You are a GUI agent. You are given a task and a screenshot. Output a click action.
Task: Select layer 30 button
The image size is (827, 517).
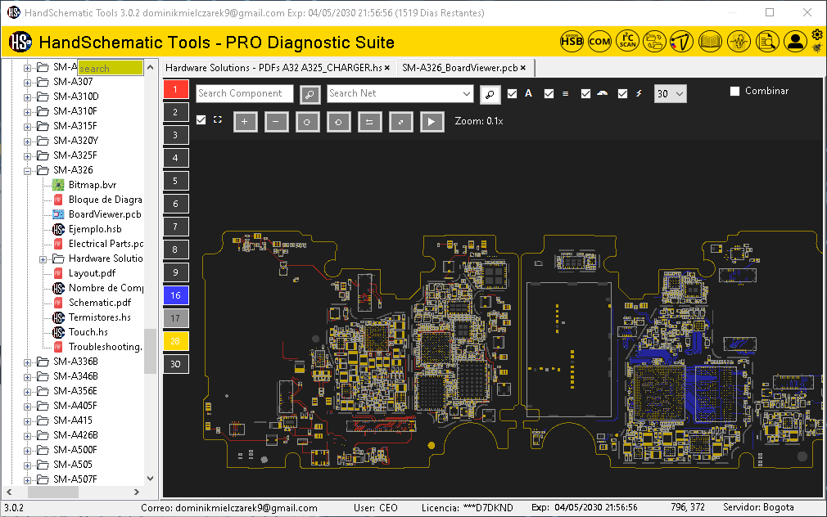[x=175, y=364]
